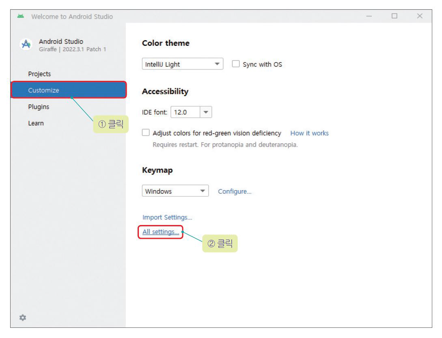The image size is (442, 338).
Task: Click the Color theme heading
Action: point(166,43)
